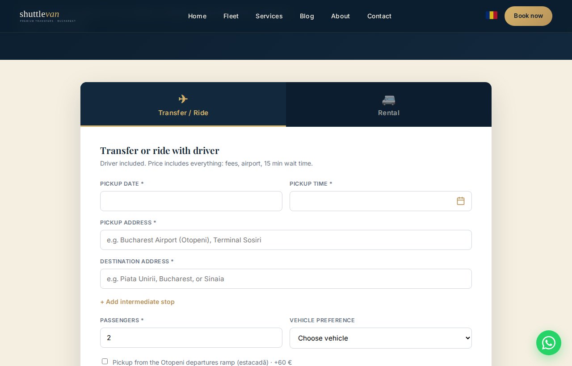The width and height of the screenshot is (572, 366).
Task: Click the 'Driver included. Price includes everything' text
Action: pos(206,163)
